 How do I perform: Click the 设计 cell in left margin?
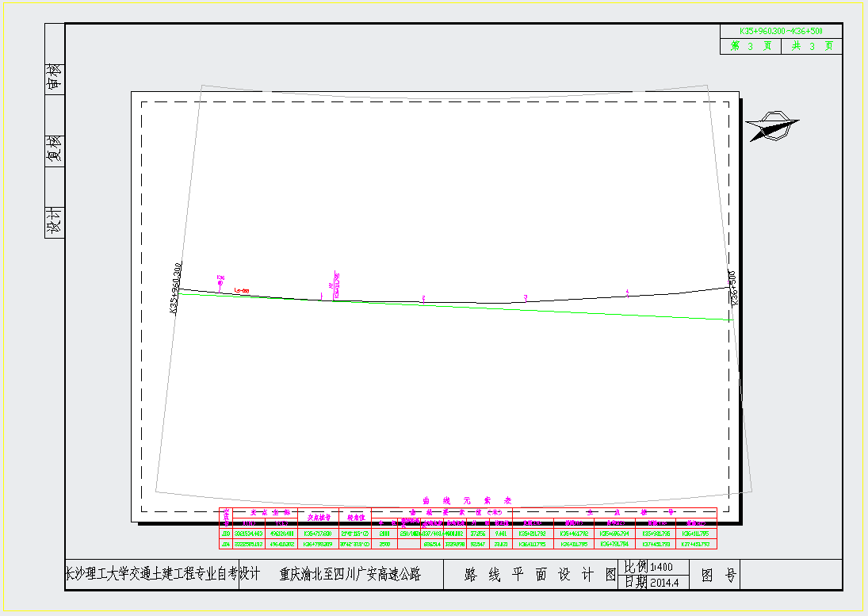55,221
